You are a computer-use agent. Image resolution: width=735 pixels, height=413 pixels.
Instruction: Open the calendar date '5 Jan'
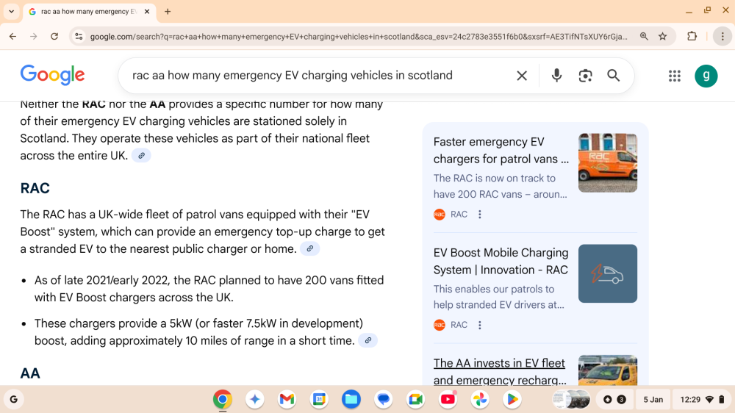click(653, 400)
